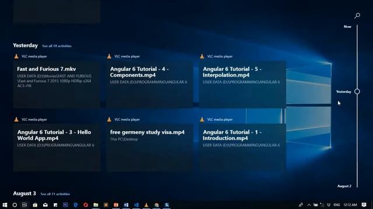Open the Mail app on the taskbar
This screenshot has height=209, width=373.
pyautogui.click(x=45, y=205)
